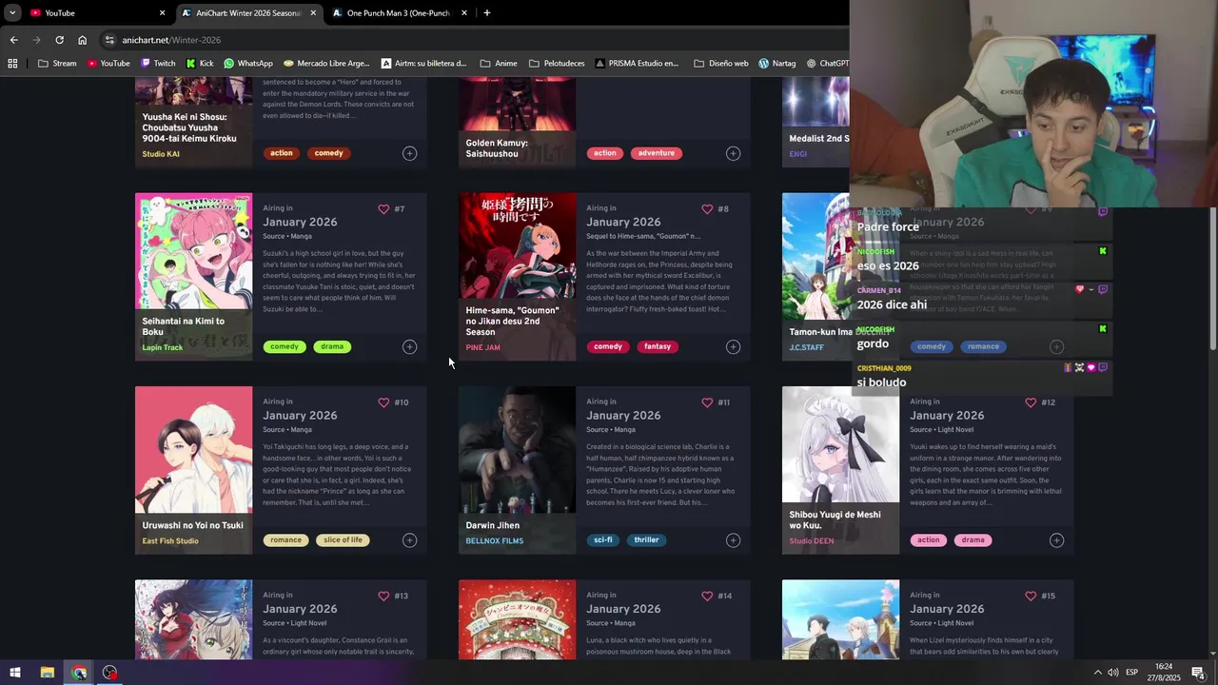
Task: Toggle the heart on the Darwin Jihen card
Action: coord(707,402)
